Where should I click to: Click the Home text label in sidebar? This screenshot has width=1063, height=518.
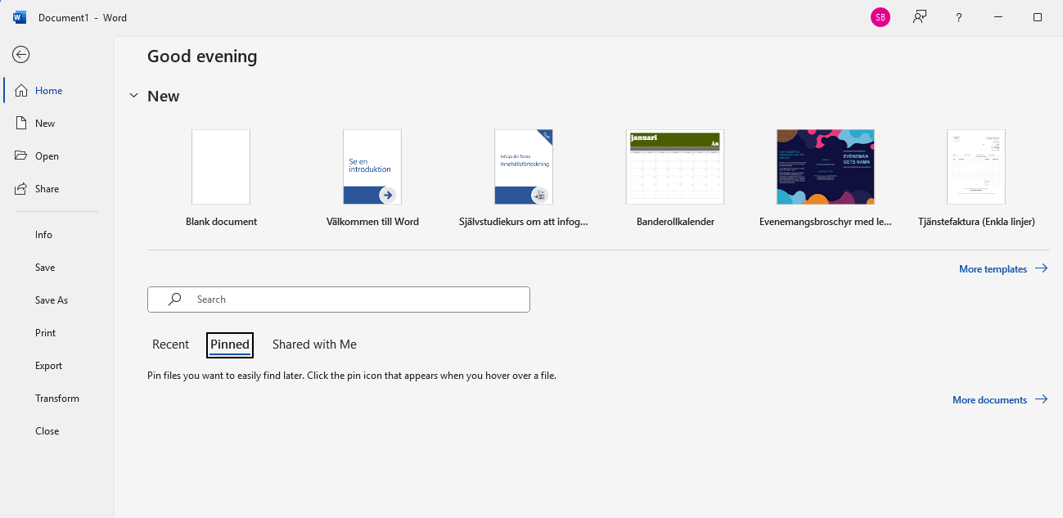[x=48, y=90]
